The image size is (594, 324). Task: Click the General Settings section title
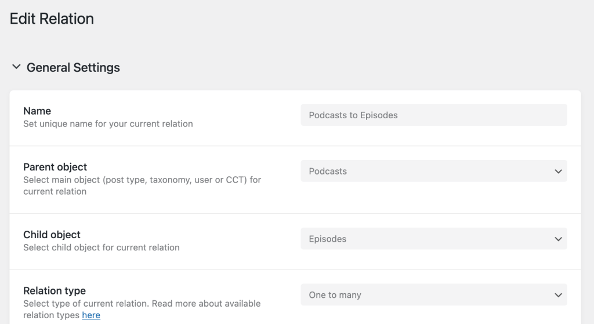pos(73,67)
